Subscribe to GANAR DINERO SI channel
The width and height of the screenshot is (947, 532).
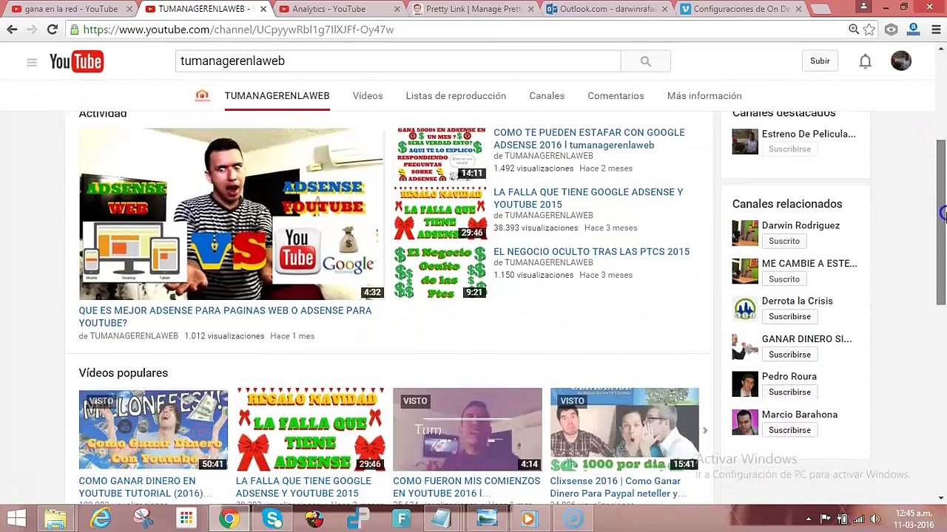tap(789, 355)
